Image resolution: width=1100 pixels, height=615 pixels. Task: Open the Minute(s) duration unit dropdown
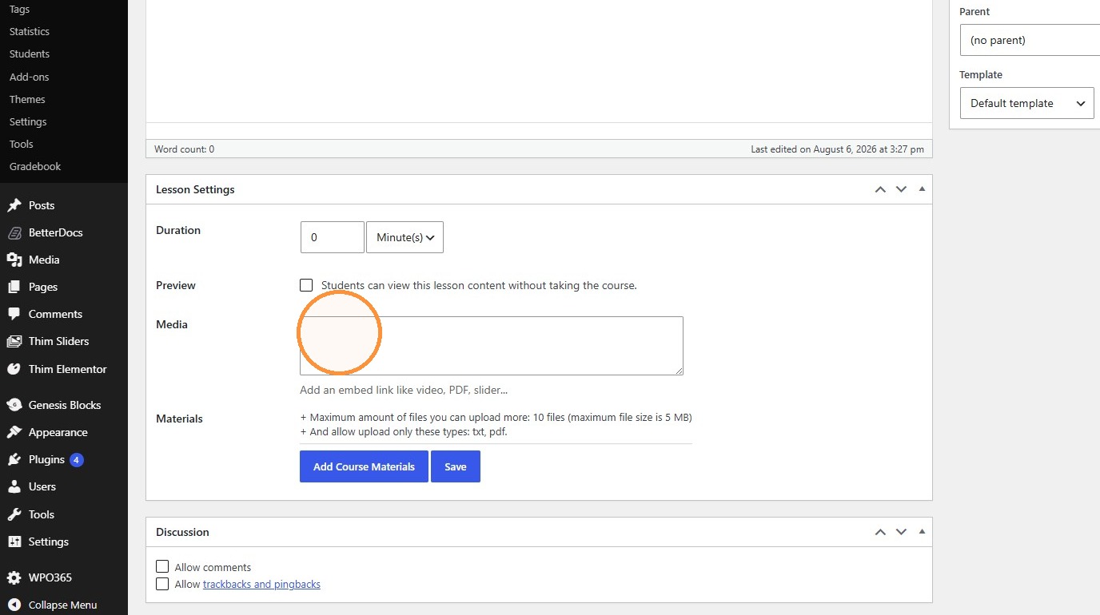click(405, 237)
